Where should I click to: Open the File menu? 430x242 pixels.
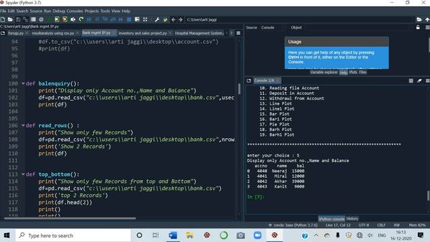point(3,11)
